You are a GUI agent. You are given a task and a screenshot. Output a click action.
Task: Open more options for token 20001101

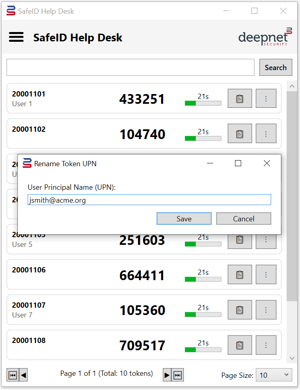[266, 99]
